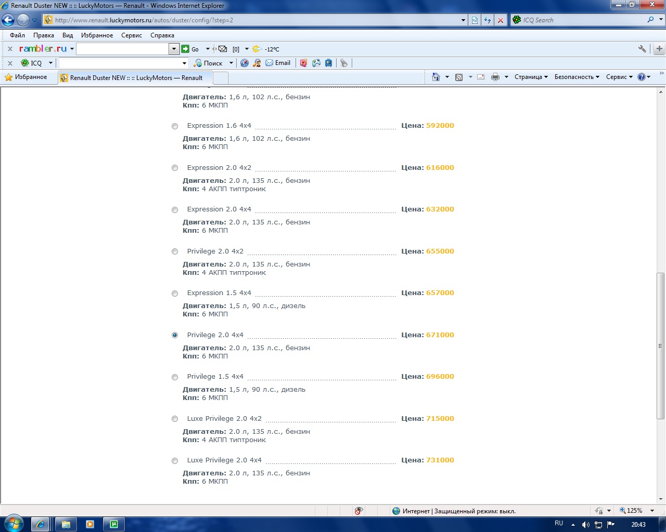Click the green Go arrow on Rambler toolbar
Viewport: 666px width, 532px height.
185,49
